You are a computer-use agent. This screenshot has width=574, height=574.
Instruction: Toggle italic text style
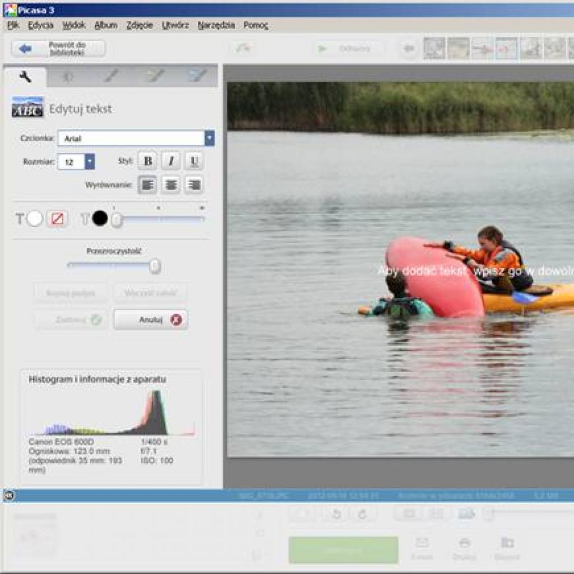(x=171, y=161)
